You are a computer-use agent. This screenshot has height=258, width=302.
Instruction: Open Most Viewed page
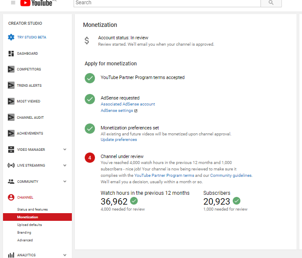click(x=29, y=101)
